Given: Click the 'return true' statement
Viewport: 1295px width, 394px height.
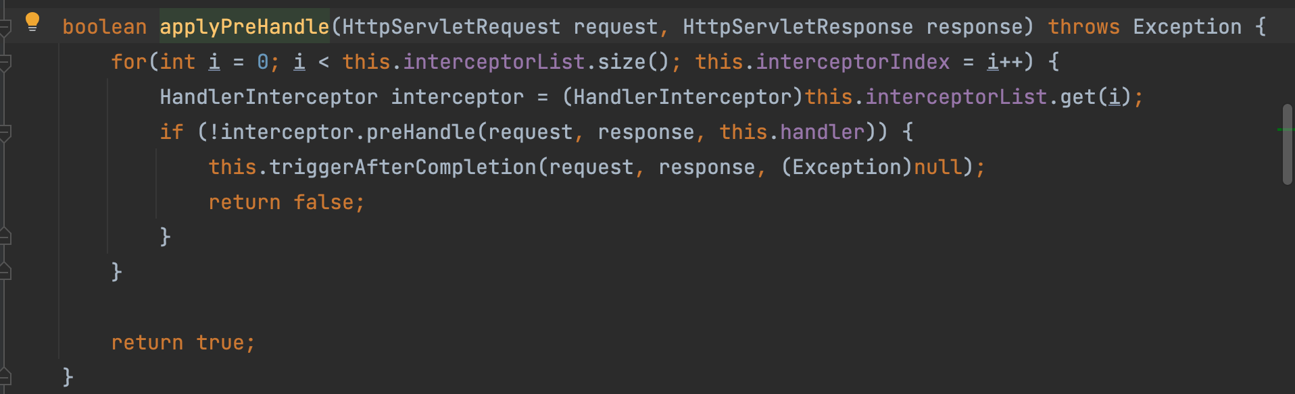Looking at the screenshot, I should click(182, 343).
